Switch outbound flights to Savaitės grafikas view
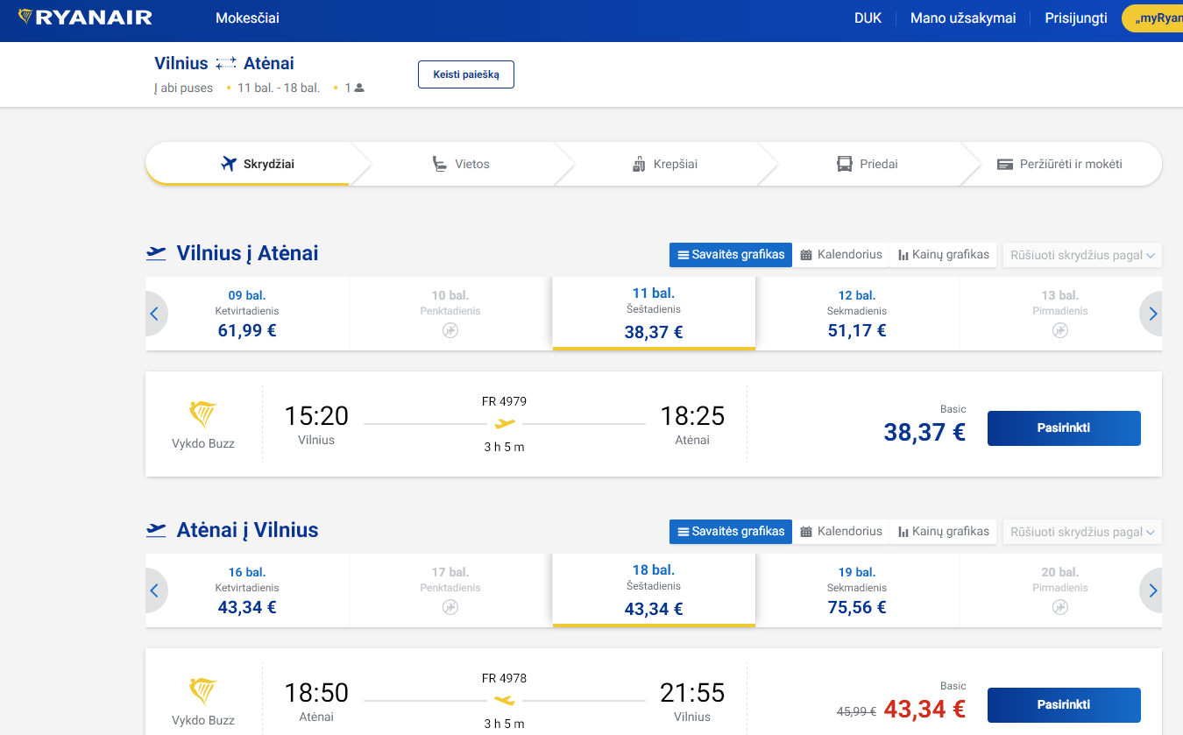1183x735 pixels. click(x=731, y=255)
